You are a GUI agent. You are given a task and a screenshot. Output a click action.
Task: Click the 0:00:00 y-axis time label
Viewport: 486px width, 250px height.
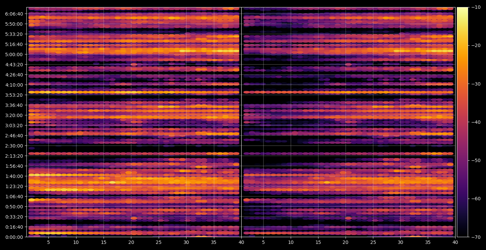(14, 237)
